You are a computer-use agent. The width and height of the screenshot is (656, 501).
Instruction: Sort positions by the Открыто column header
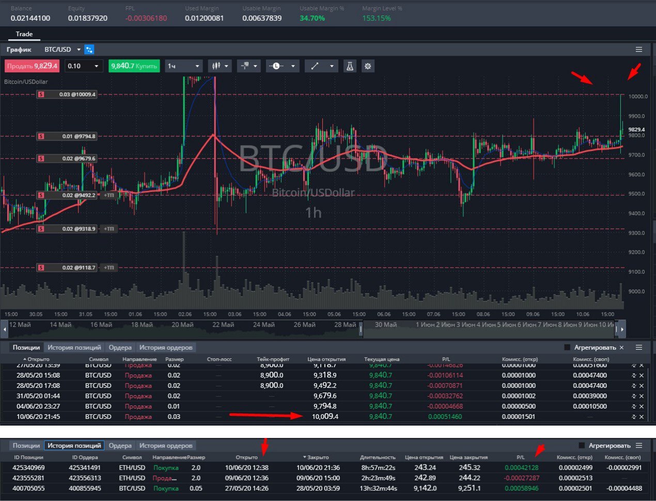pyautogui.click(x=38, y=359)
